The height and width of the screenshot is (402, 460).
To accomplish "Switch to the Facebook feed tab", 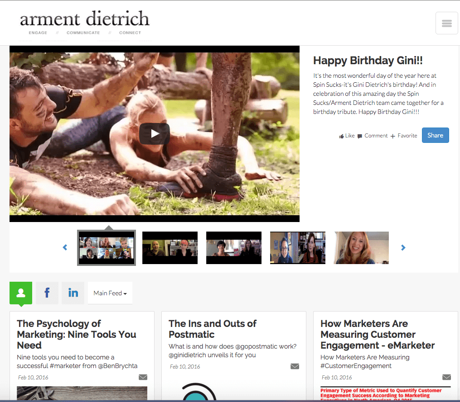I will click(47, 293).
